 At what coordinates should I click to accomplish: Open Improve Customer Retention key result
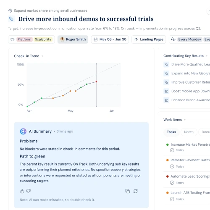pos(191,82)
